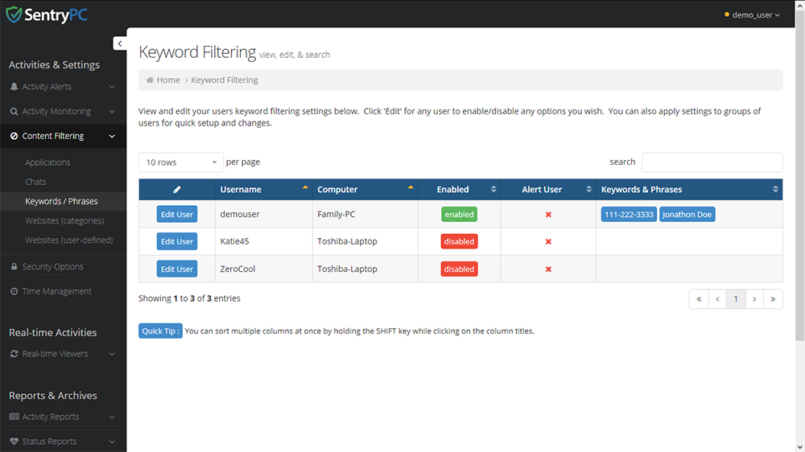Open the demo_user account menu

755,14
